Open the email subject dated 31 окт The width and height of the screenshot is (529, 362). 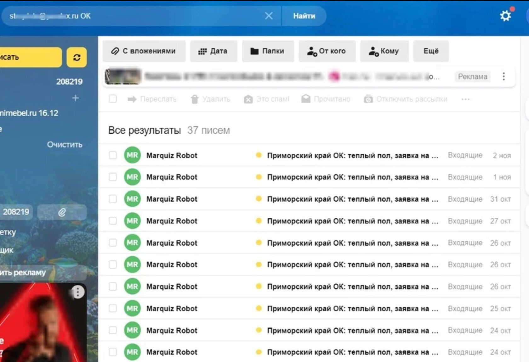[353, 199]
